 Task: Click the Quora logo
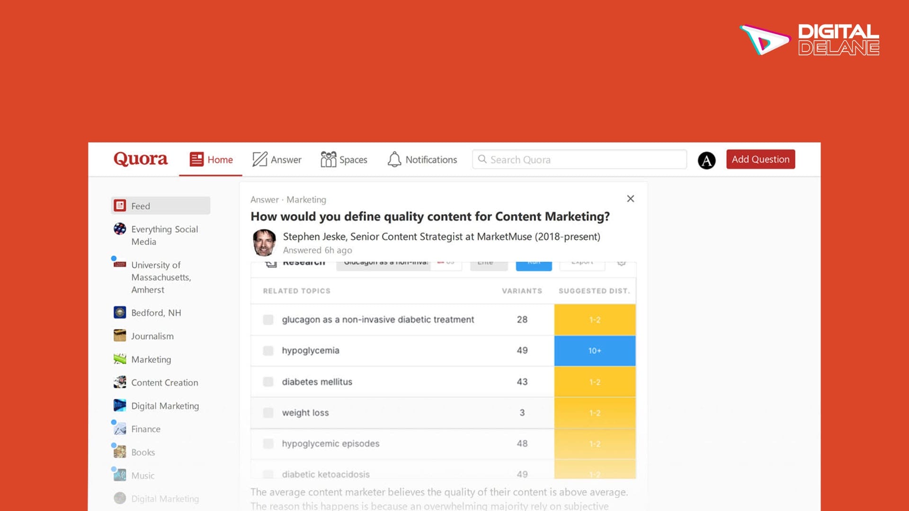(141, 159)
